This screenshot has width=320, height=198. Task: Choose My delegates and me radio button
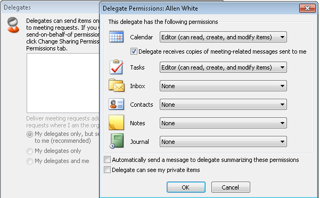(x=30, y=161)
